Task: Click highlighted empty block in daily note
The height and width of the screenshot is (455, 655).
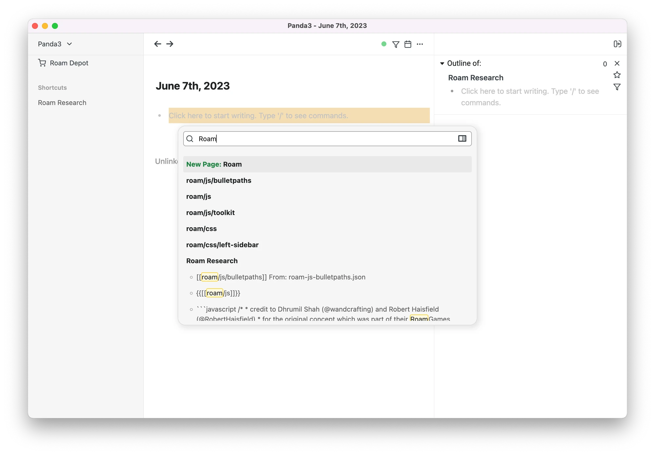Action: pos(299,116)
